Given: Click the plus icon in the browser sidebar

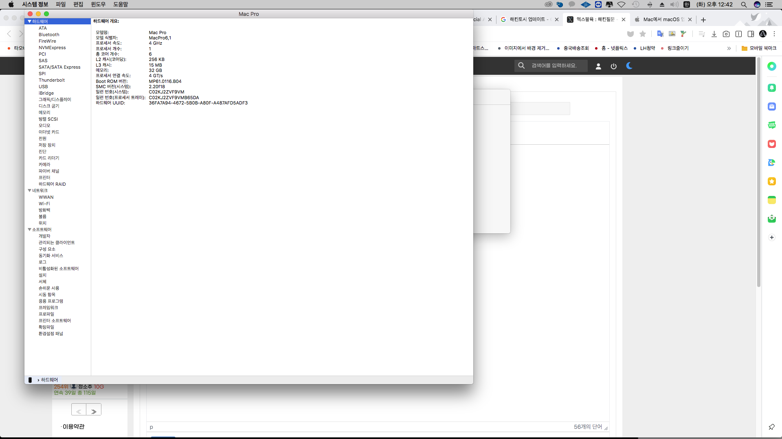Looking at the screenshot, I should click(772, 238).
